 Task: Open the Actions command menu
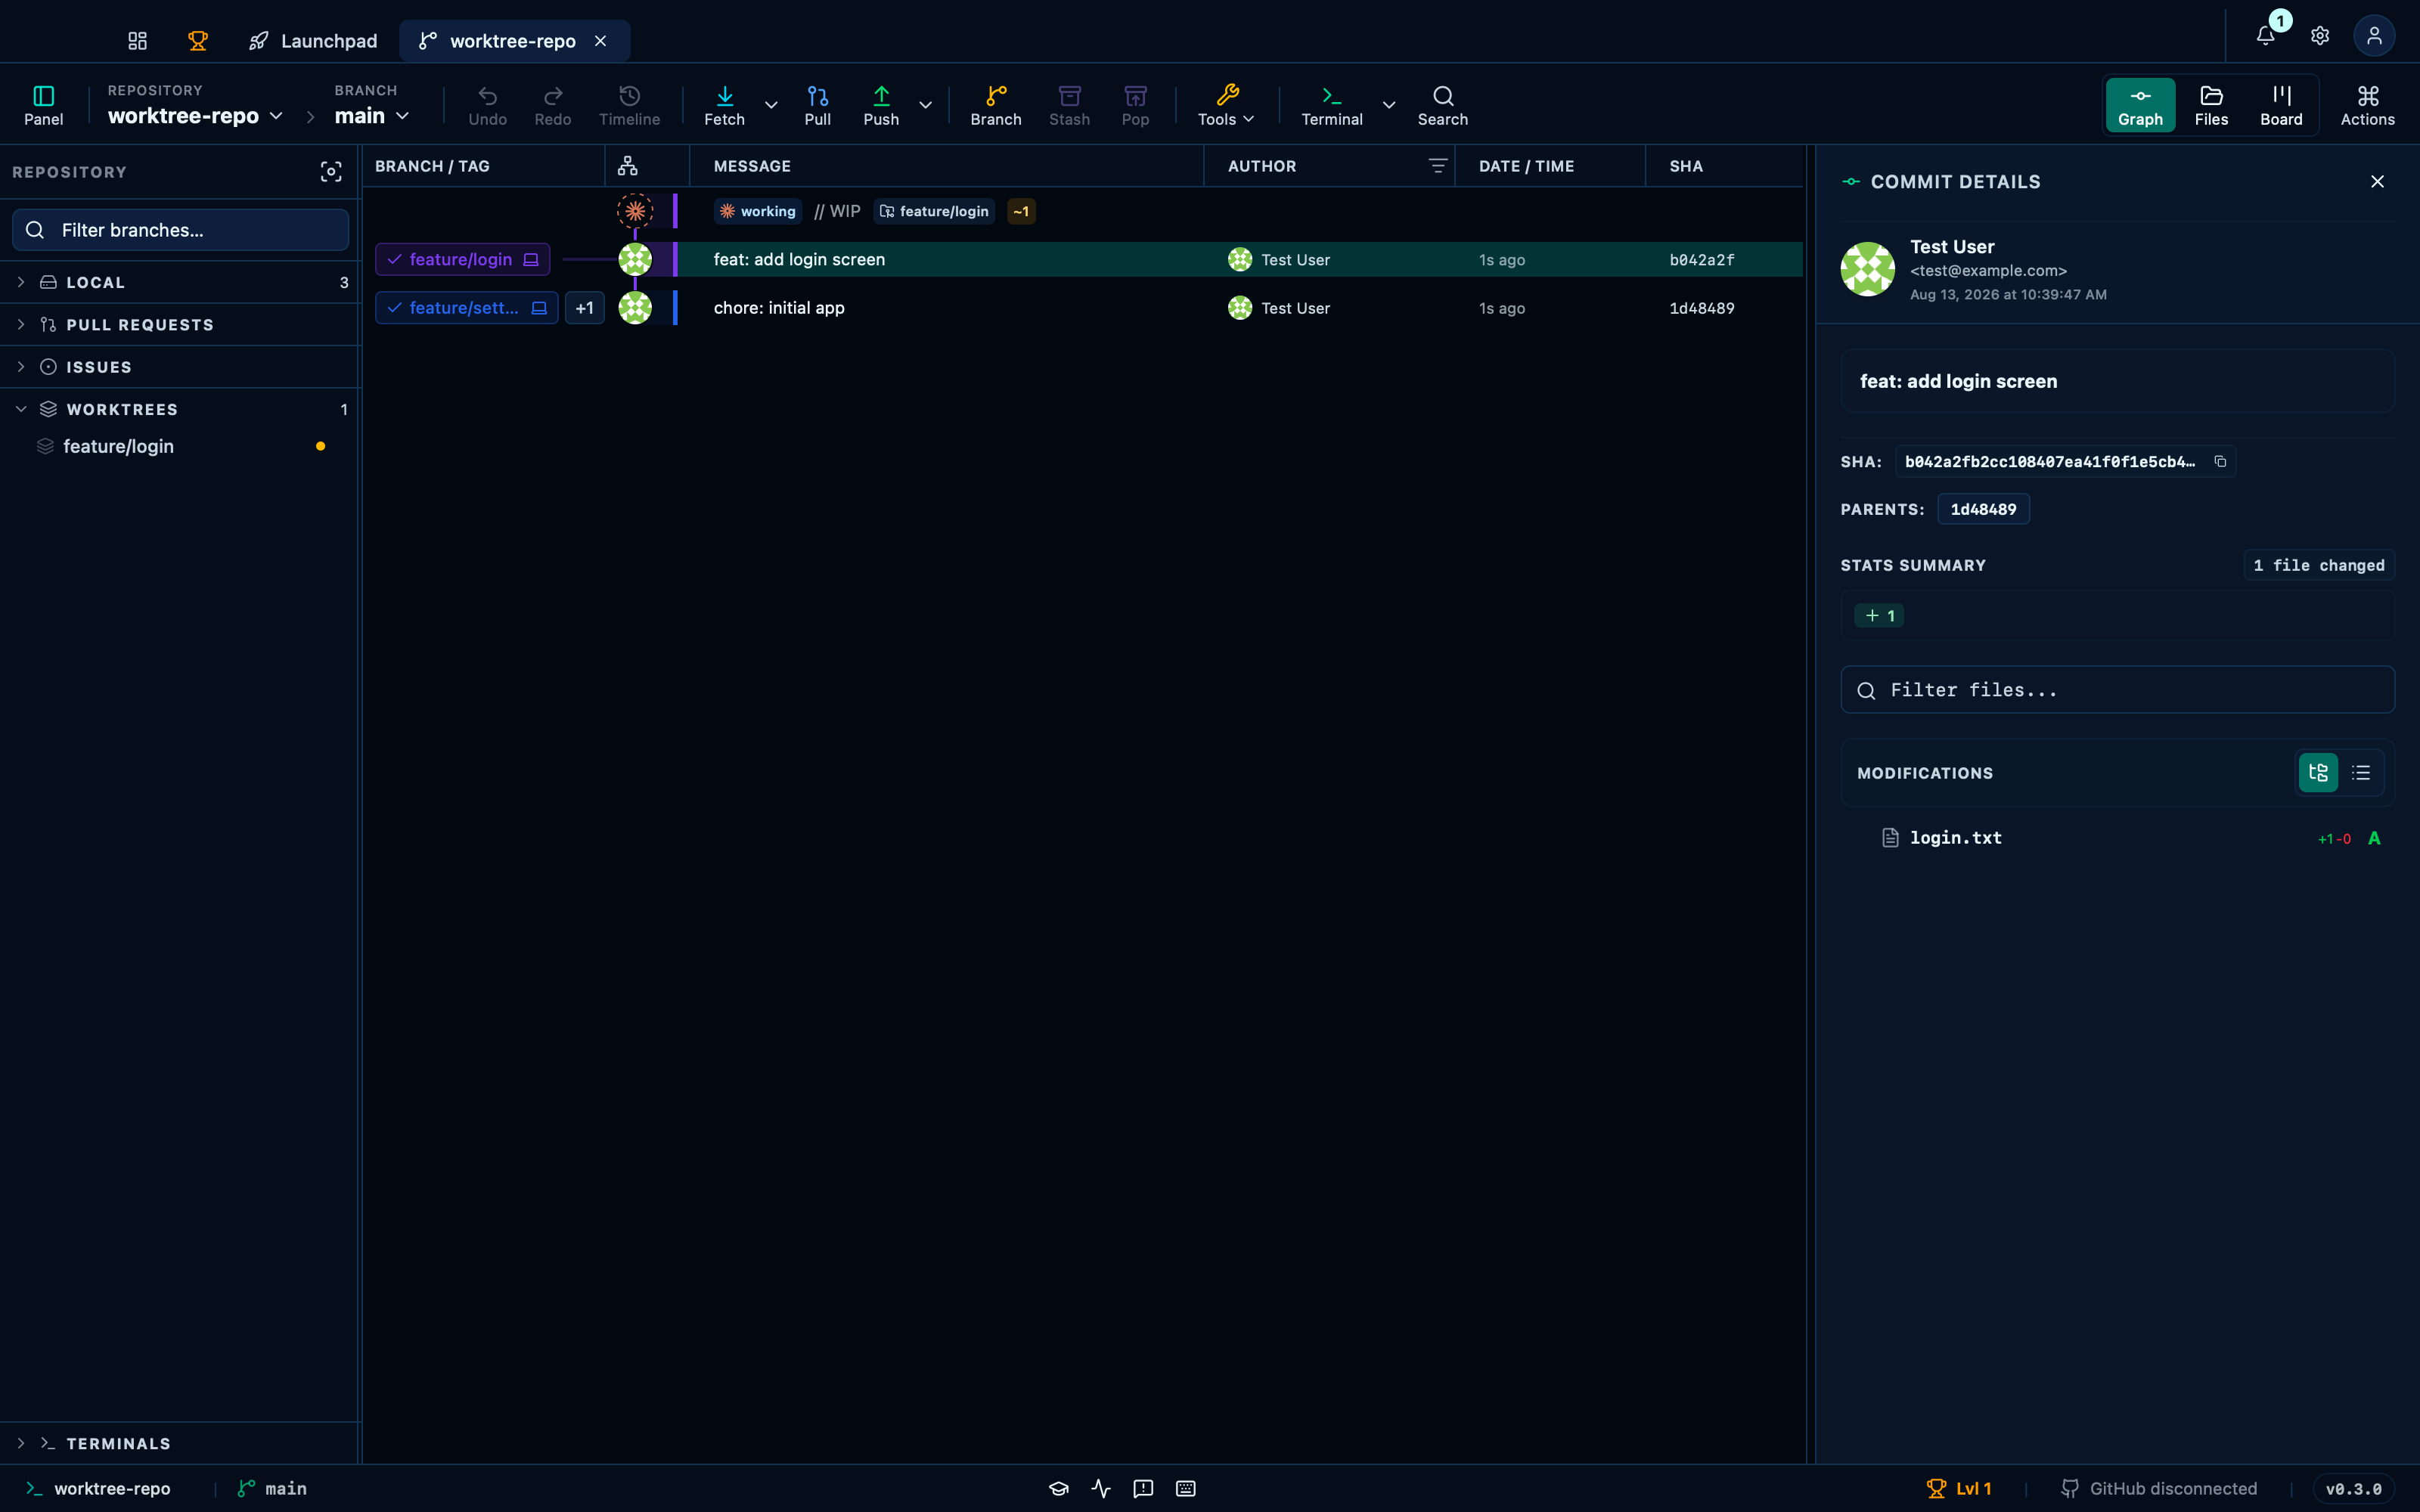pos(2368,105)
